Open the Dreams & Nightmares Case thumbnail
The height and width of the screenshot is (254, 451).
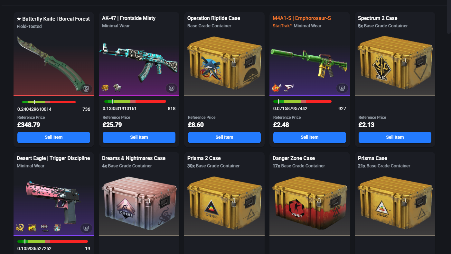[x=139, y=203]
